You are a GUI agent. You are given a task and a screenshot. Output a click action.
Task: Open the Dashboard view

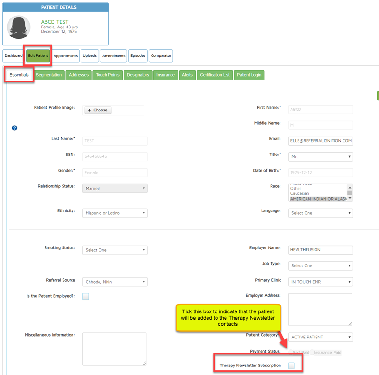pos(14,56)
